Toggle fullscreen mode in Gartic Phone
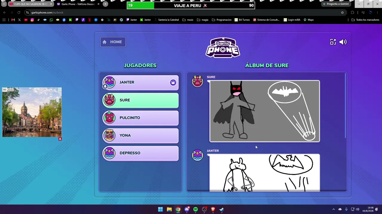The width and height of the screenshot is (382, 214). tap(333, 42)
